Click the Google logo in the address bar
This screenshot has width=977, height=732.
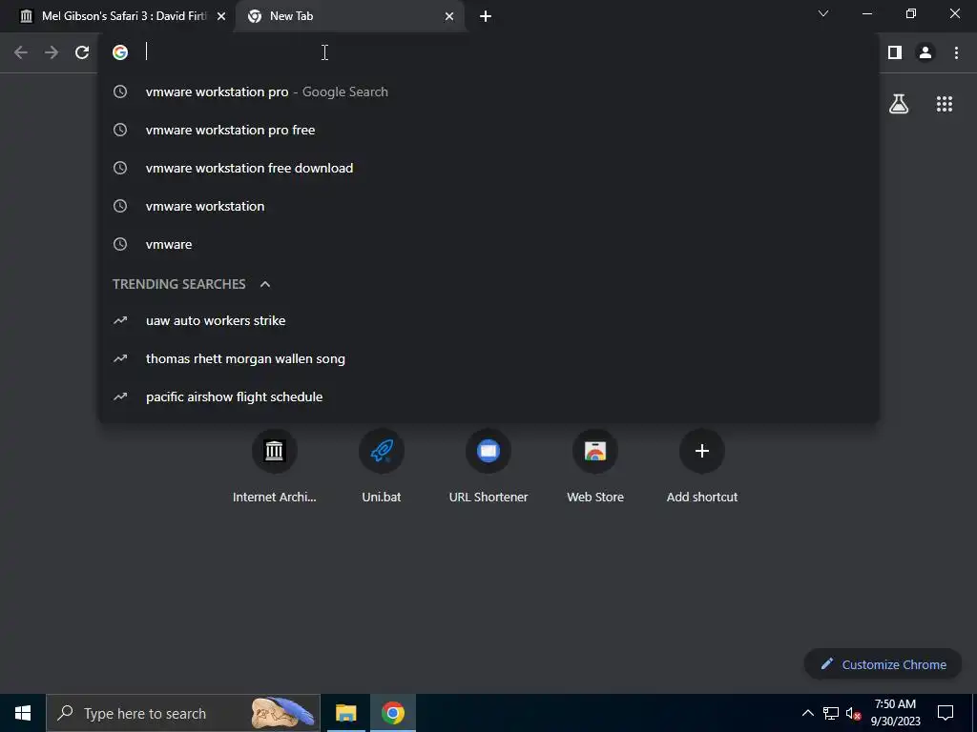[x=120, y=52]
